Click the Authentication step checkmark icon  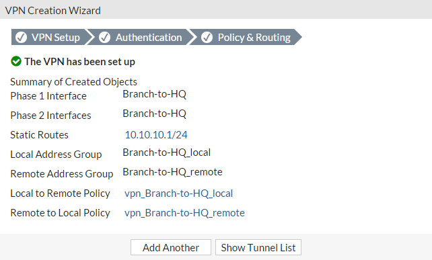tap(104, 37)
